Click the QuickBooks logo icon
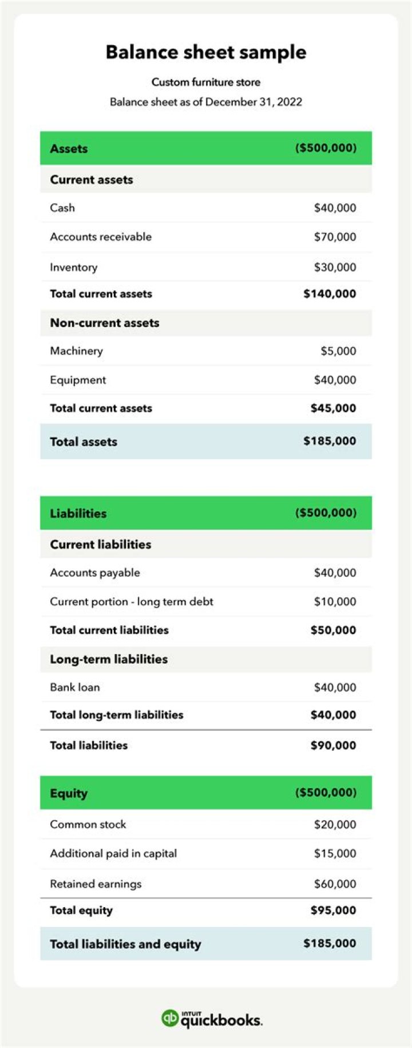This screenshot has width=412, height=1048. (x=170, y=1018)
